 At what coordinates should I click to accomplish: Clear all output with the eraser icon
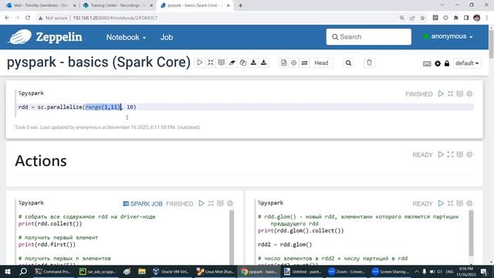(232, 63)
